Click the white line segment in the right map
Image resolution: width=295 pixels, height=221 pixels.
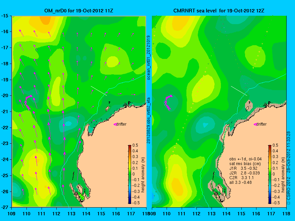(239, 91)
